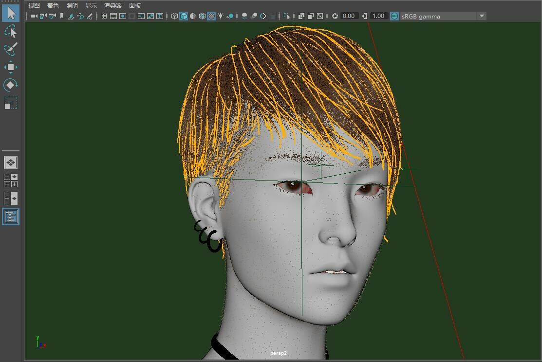The width and height of the screenshot is (542, 362).
Task: Toggle the Textured display button
Action: [211, 16]
